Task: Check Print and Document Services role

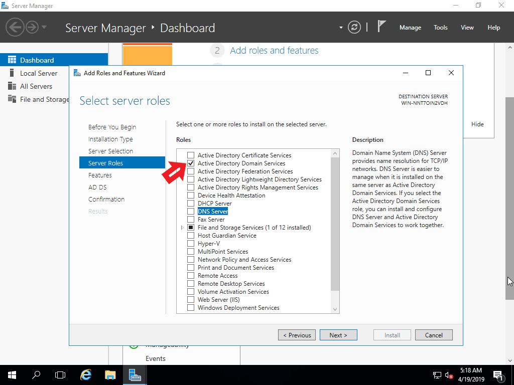Action: click(x=191, y=268)
